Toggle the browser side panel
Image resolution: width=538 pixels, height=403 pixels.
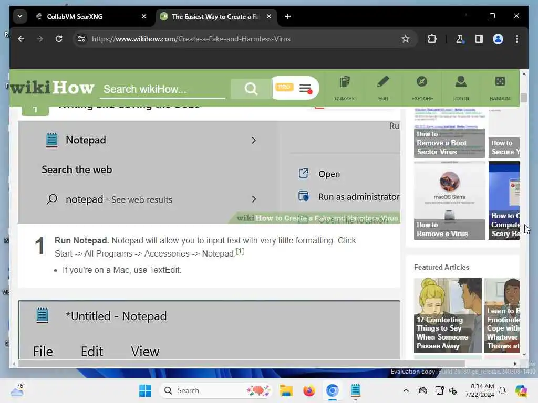click(x=479, y=39)
